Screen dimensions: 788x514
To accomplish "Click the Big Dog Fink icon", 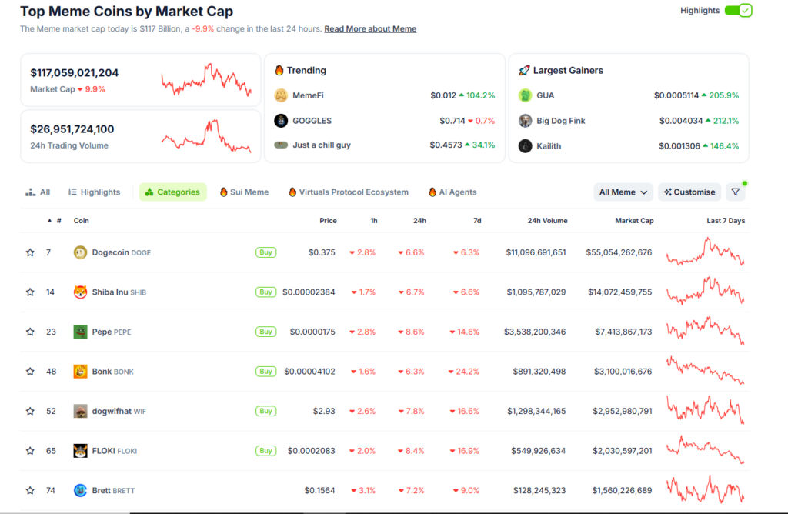I will click(x=525, y=121).
